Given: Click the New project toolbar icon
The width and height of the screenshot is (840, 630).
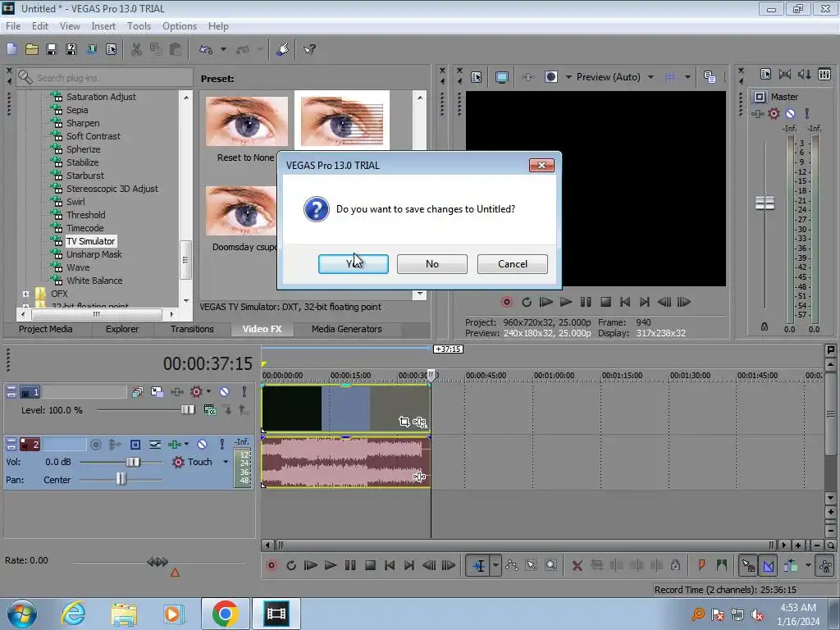Looking at the screenshot, I should point(11,49).
